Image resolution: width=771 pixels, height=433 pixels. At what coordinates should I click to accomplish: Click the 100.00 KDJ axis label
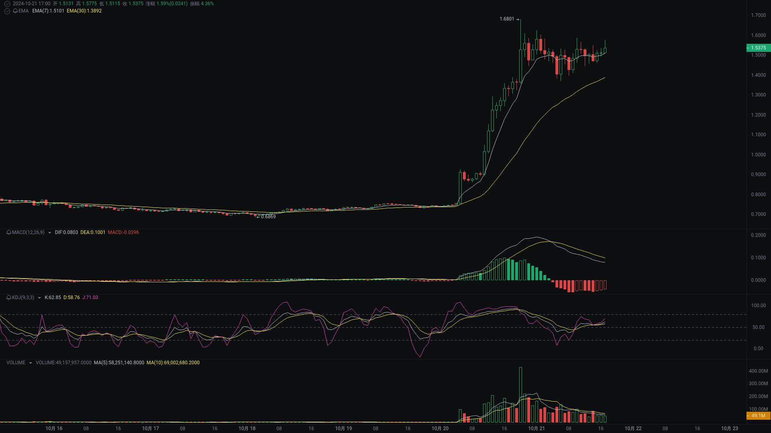[x=759, y=306]
